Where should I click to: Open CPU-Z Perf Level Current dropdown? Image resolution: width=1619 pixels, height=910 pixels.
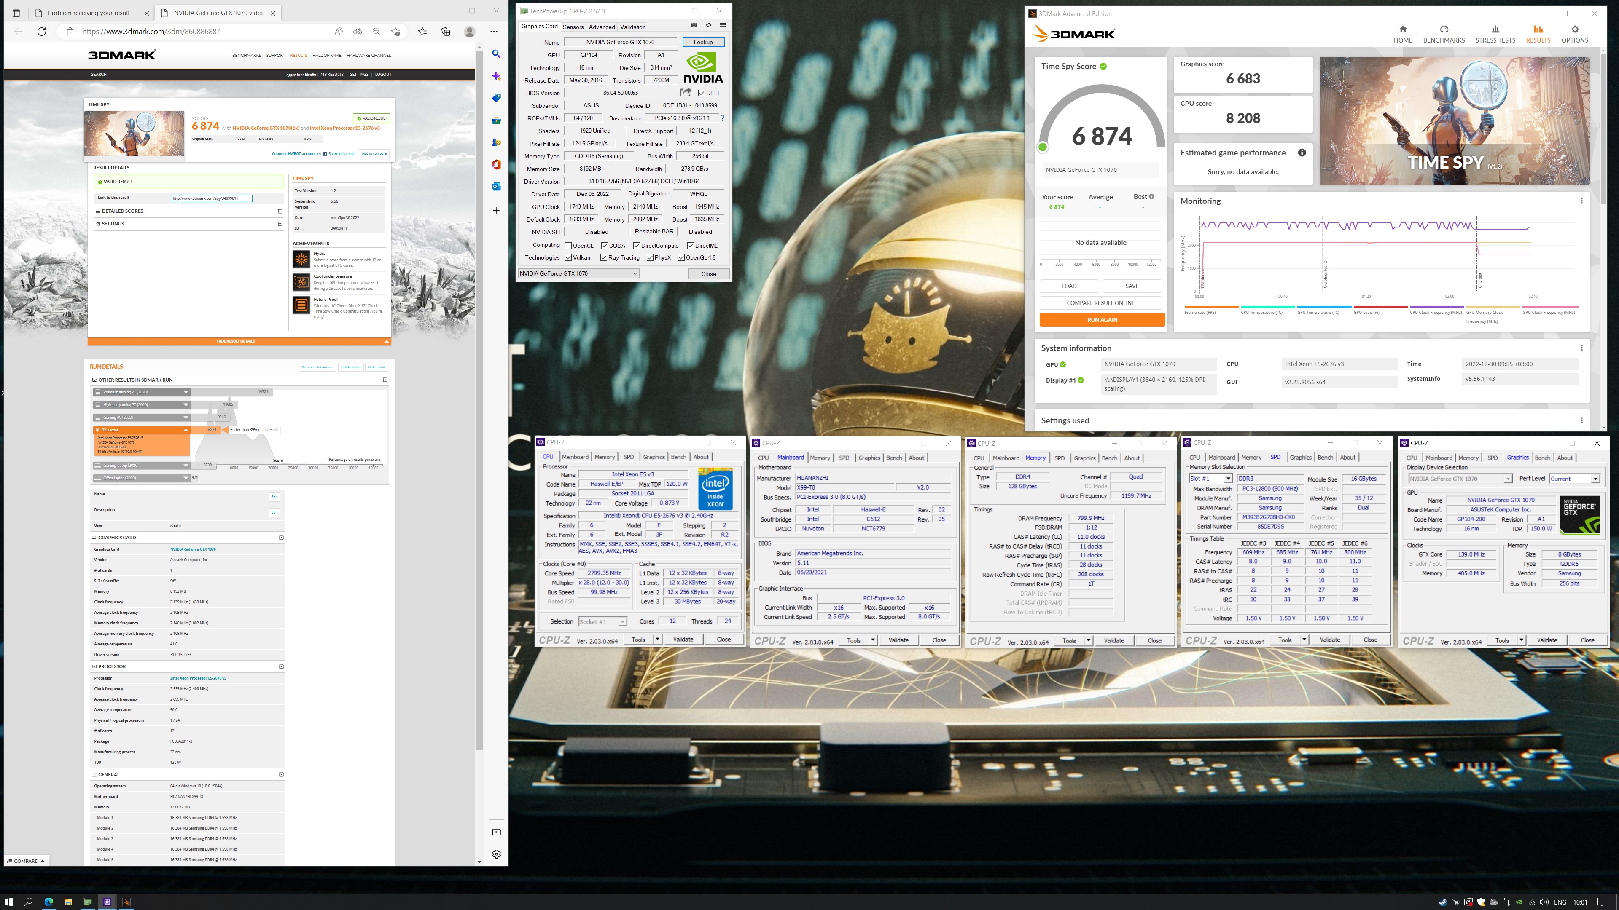click(1574, 479)
